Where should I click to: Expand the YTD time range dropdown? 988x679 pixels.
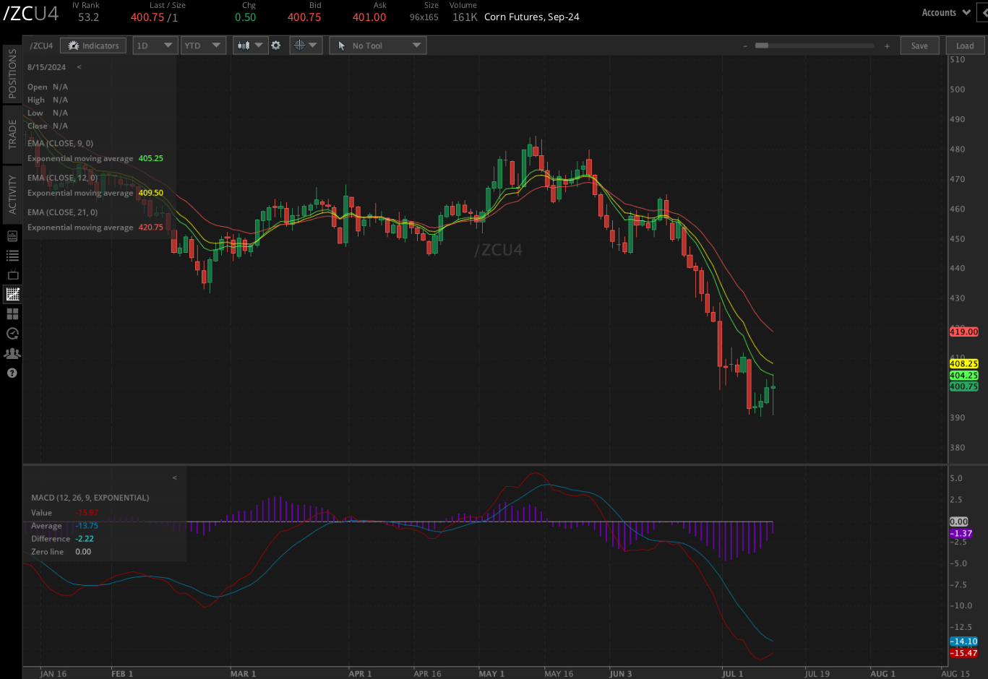(203, 46)
